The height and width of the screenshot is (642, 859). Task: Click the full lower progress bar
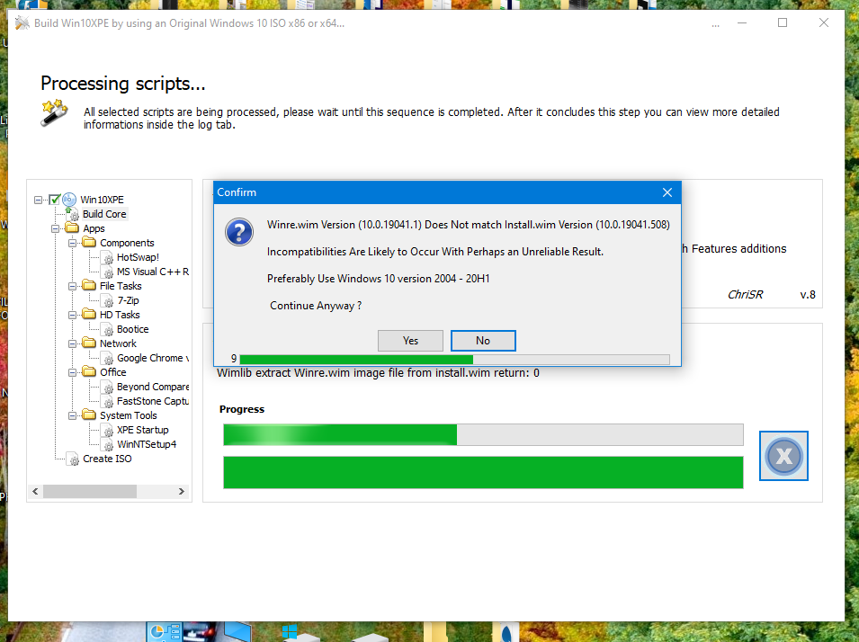pyautogui.click(x=483, y=472)
